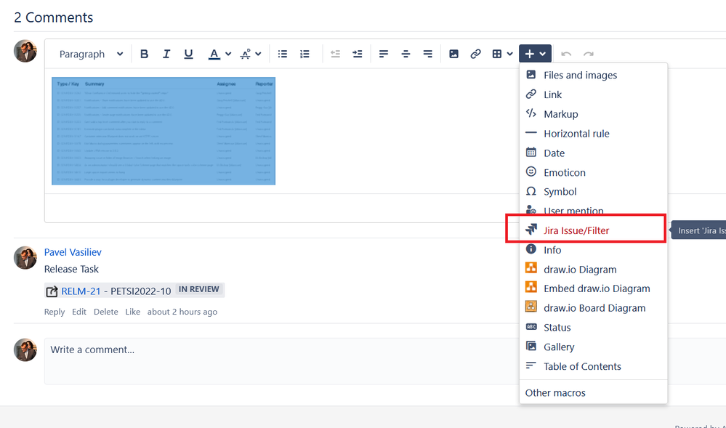Image resolution: width=726 pixels, height=428 pixels.
Task: Reply to Pavel Vasiliev's comment
Action: (55, 312)
